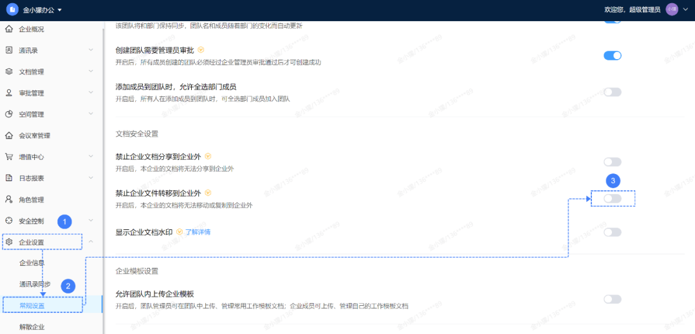This screenshot has width=695, height=334.
Task: Click premium badge next to 创建团队需要管理员审批
Action: (201, 50)
